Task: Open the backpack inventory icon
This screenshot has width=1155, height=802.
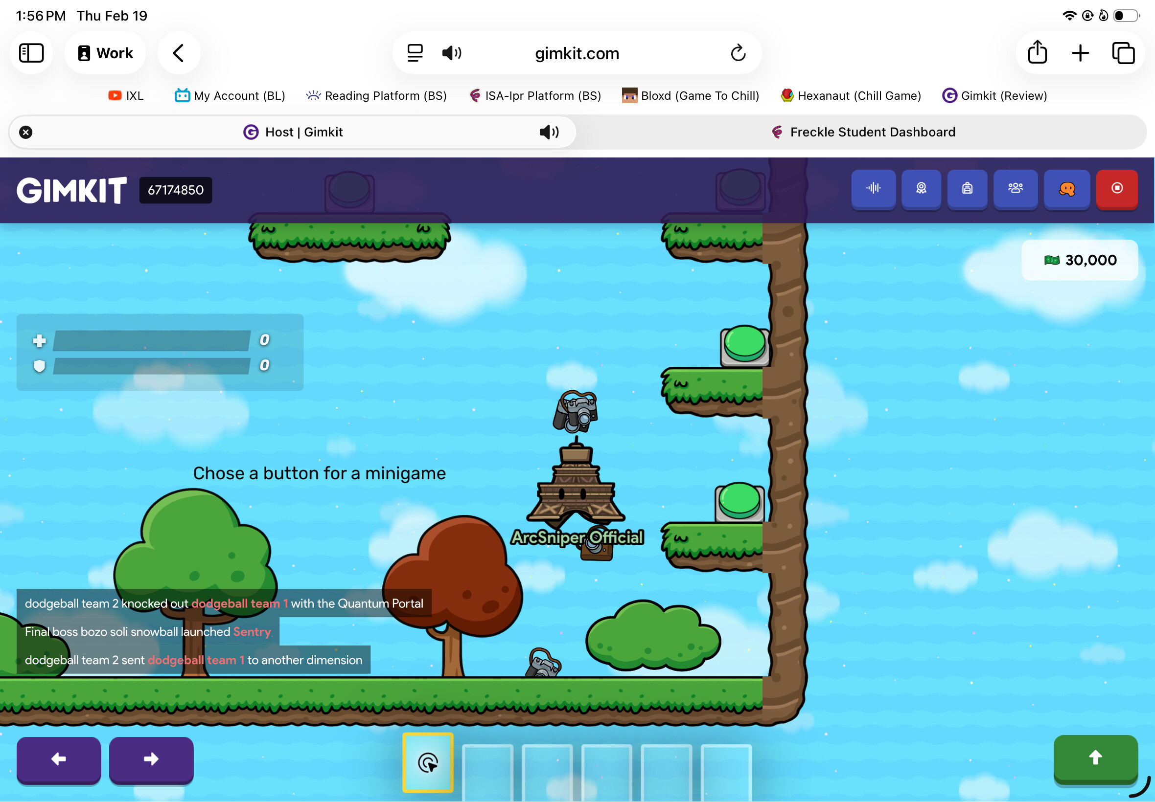Action: pos(967,188)
